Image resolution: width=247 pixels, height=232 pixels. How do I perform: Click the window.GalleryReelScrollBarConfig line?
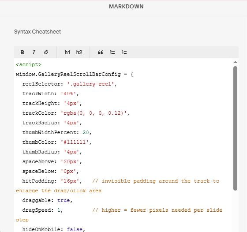point(75,74)
